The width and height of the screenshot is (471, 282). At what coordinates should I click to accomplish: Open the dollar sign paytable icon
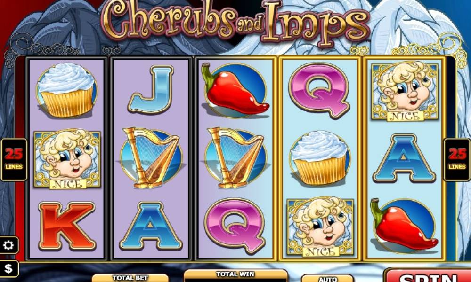[x=8, y=268]
